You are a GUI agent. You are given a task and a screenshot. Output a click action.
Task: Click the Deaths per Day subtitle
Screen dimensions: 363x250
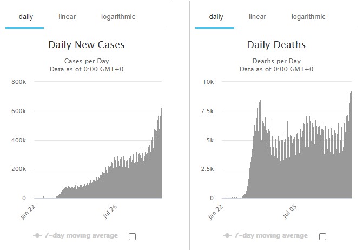pos(276,61)
